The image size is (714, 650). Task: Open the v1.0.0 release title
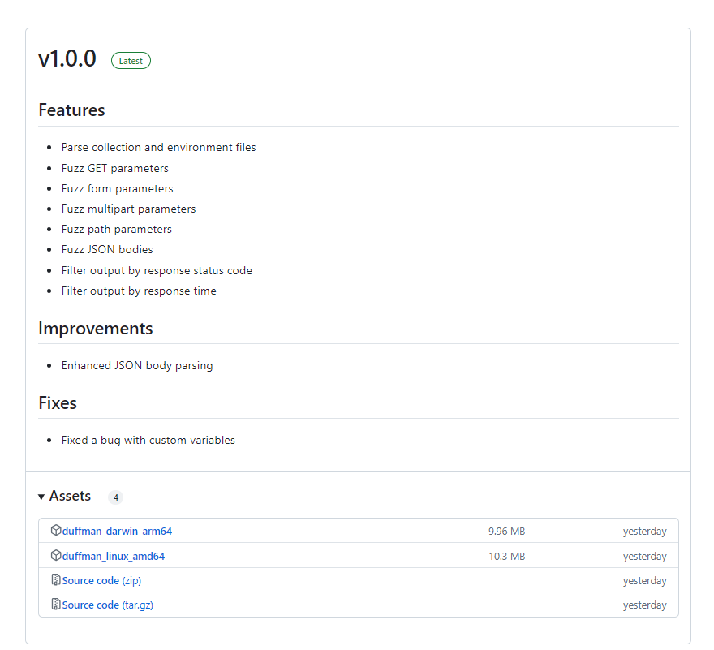coord(67,59)
